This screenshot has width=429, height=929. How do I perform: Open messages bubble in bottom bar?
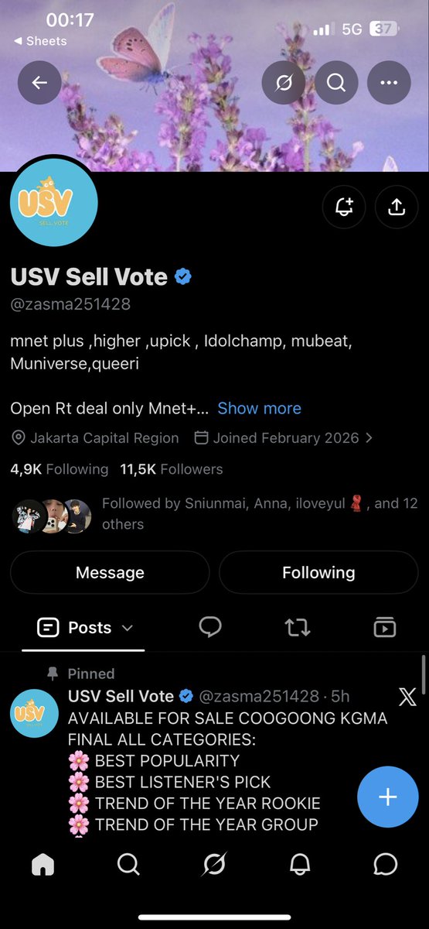(x=385, y=864)
